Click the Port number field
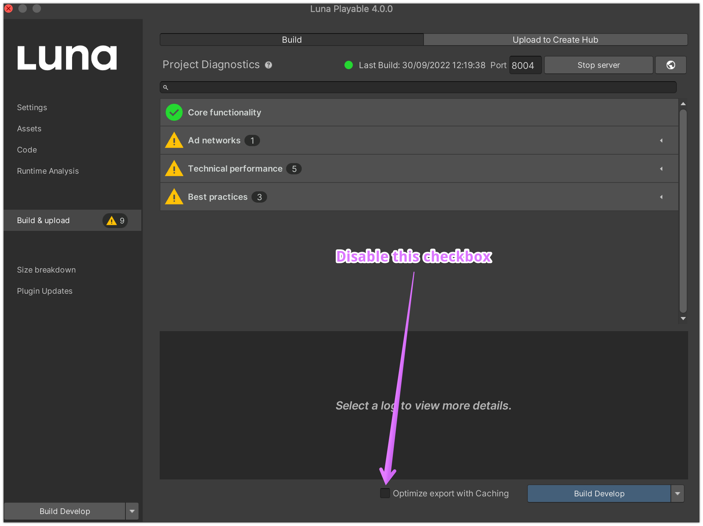703x526 pixels. [x=525, y=65]
